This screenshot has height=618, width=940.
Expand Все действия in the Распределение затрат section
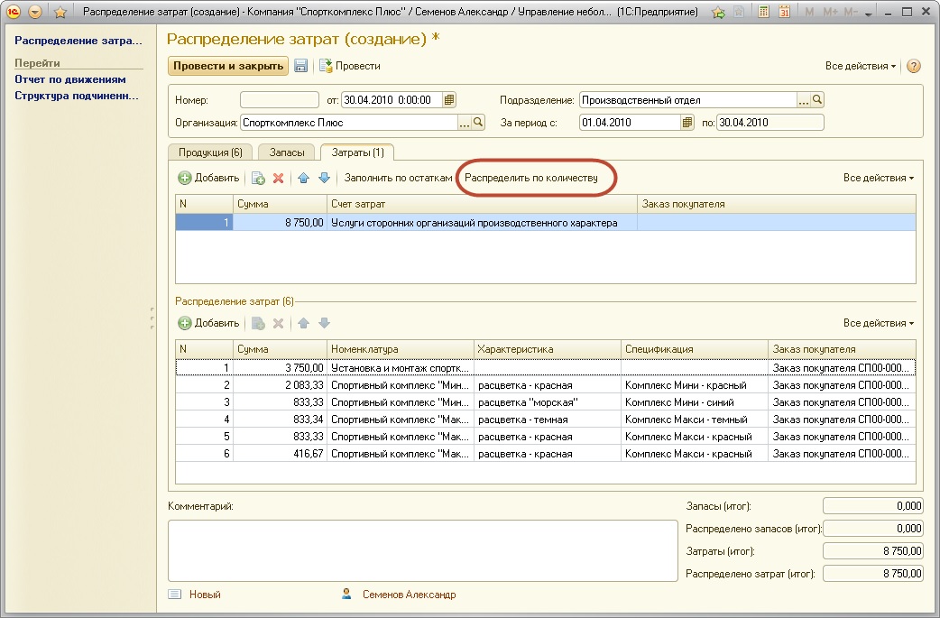coord(879,323)
